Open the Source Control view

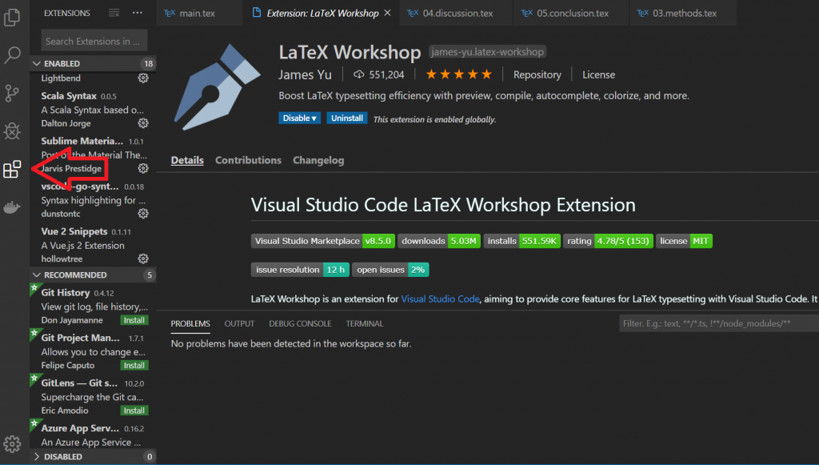pos(12,94)
